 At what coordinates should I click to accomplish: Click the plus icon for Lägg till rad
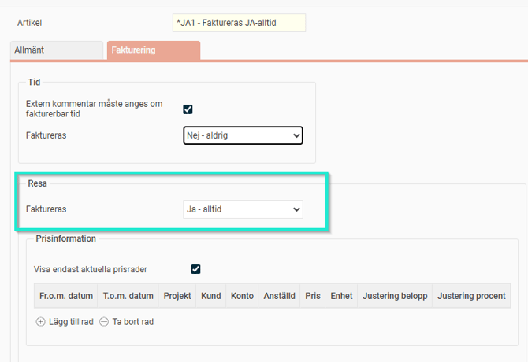tap(41, 322)
